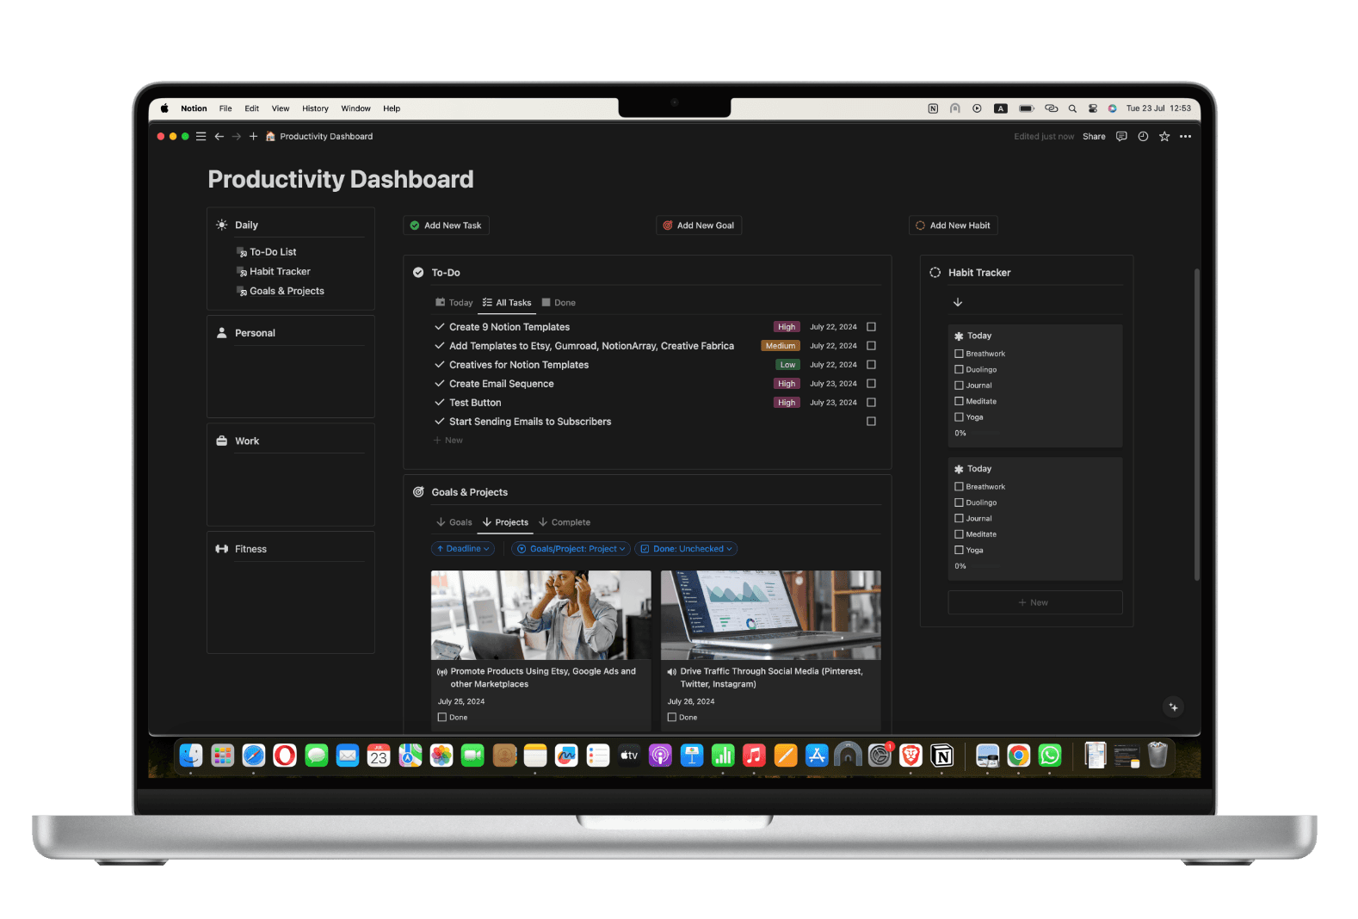
Task: Open macOS Spotlight search icon
Action: pyautogui.click(x=1072, y=109)
